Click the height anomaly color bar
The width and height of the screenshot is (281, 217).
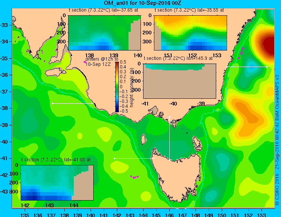click(x=117, y=87)
